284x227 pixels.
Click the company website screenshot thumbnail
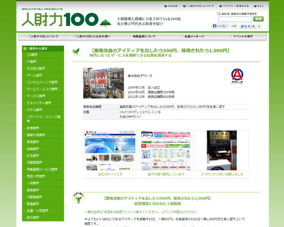110,150
